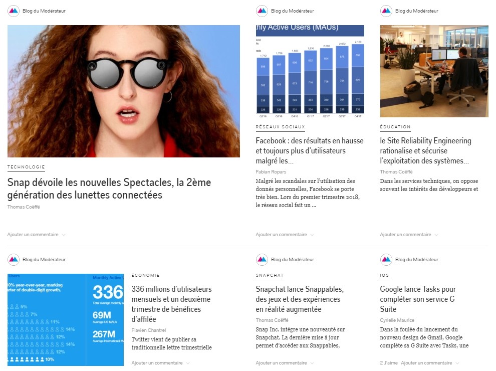The width and height of the screenshot is (496, 371).
Task: Read the Snap Inc. intègre une nouveauté excerpt
Action: tap(301, 337)
